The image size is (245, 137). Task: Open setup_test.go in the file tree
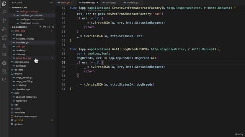point(23,58)
